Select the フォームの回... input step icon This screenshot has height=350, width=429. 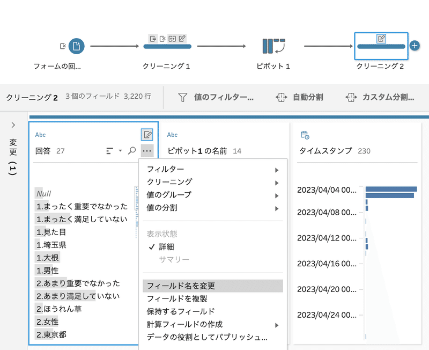76,46
